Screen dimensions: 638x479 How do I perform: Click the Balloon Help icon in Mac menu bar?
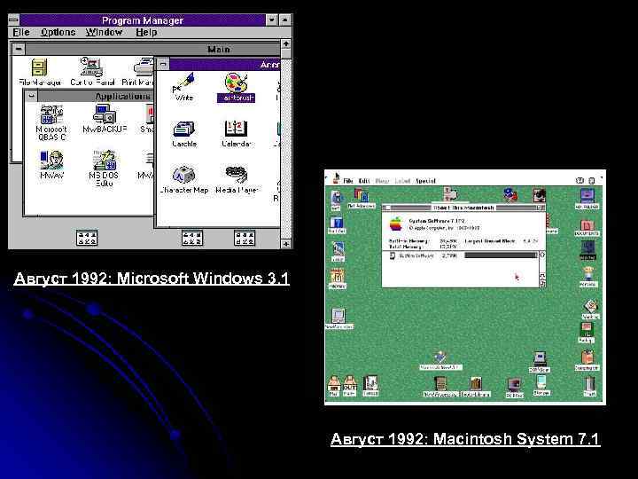point(580,180)
